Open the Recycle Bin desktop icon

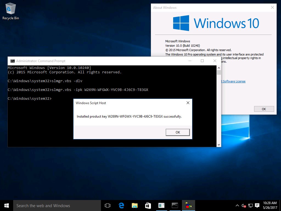11,11
